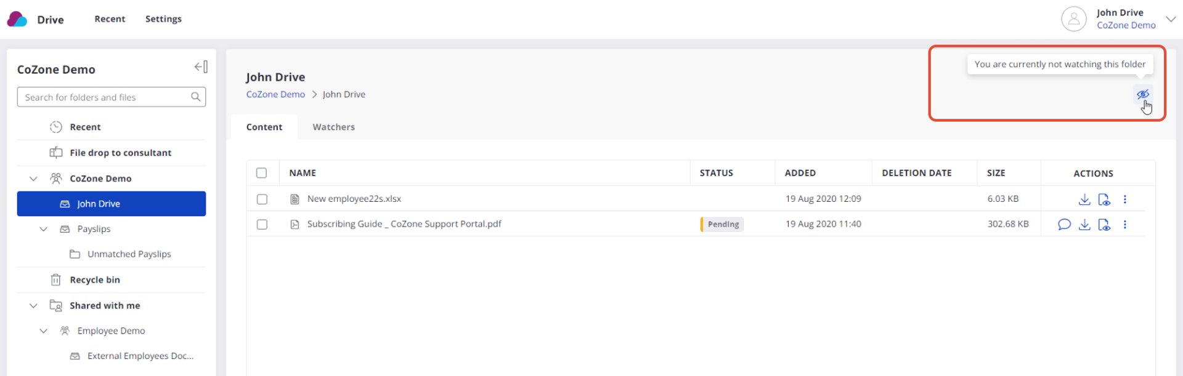Switch to the Watchers tab
This screenshot has width=1183, height=376.
point(333,127)
